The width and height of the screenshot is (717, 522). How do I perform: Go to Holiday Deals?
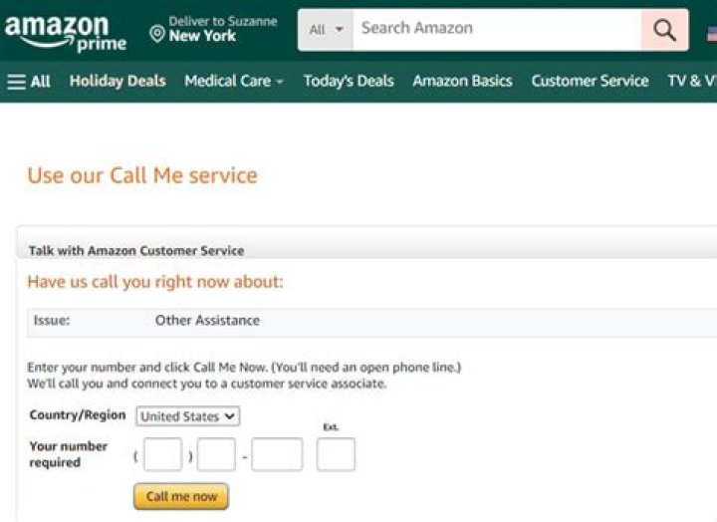click(x=118, y=82)
